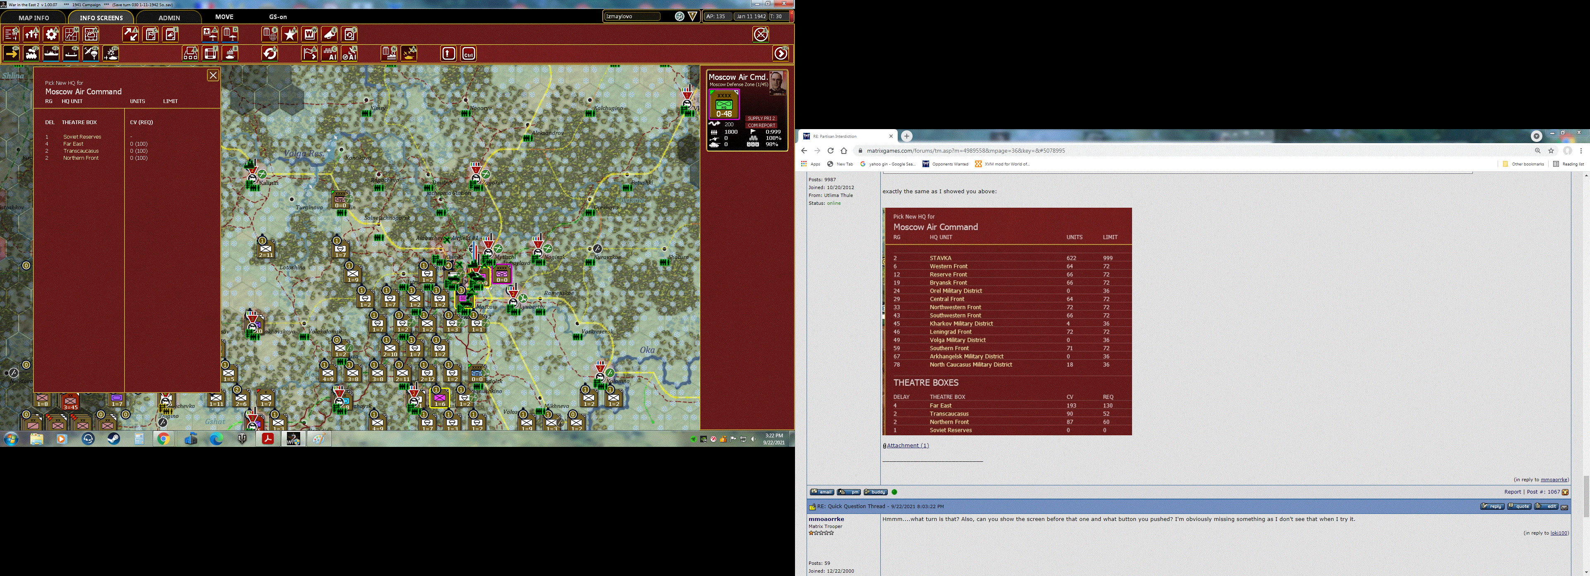Toggle the GS-on ground support setting
The width and height of the screenshot is (1590, 576).
point(278,17)
